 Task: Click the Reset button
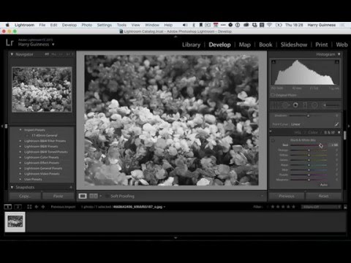tap(324, 196)
